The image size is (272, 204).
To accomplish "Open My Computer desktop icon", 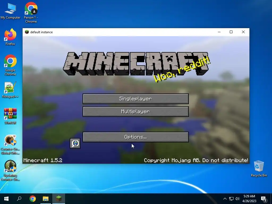I will (10, 11).
